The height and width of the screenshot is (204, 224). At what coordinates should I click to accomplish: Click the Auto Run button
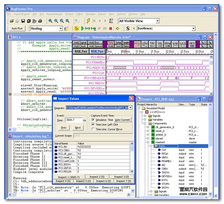[x=17, y=28]
